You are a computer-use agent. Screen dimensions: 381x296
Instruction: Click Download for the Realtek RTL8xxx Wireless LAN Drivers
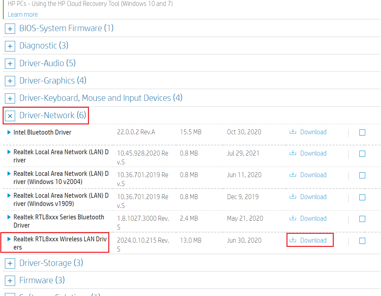[x=313, y=240]
